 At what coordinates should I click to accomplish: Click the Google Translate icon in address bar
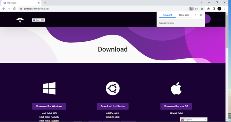191,9
